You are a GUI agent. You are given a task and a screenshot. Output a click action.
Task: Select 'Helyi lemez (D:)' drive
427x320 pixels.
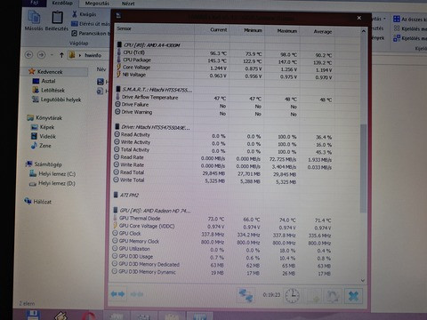tap(52, 183)
